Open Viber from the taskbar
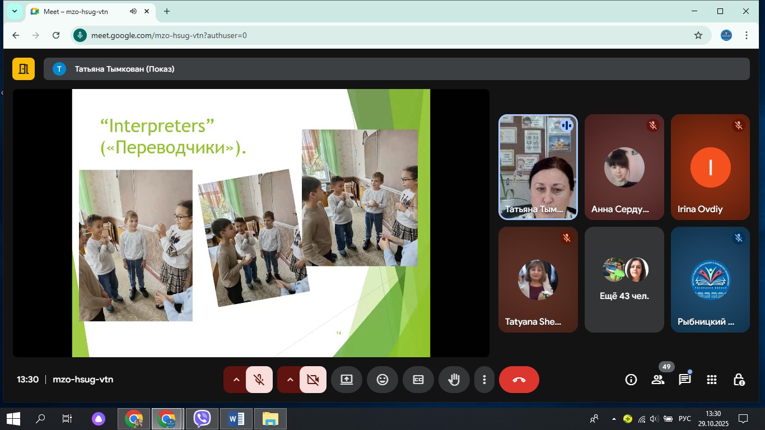 [202, 418]
